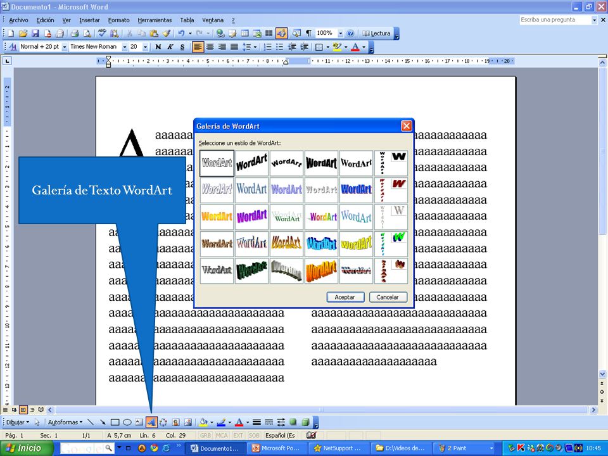Click the Columns icon in toolbar
Viewport: 608px width, 456px height.
point(269,34)
